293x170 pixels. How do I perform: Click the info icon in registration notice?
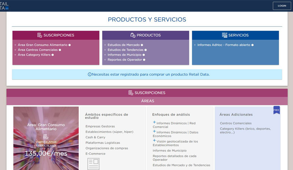point(90,75)
